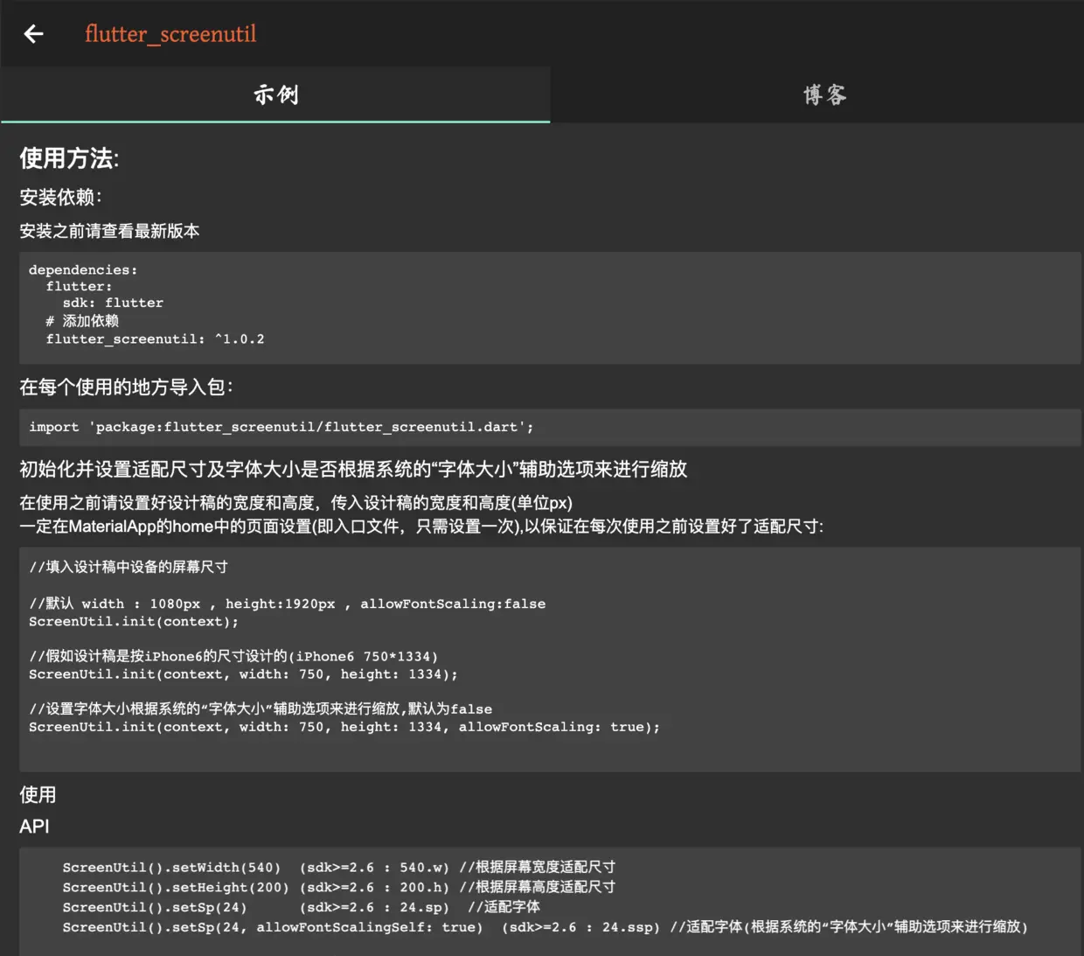Switch to the 示例 tab
Image resolution: width=1084 pixels, height=956 pixels.
275,94
